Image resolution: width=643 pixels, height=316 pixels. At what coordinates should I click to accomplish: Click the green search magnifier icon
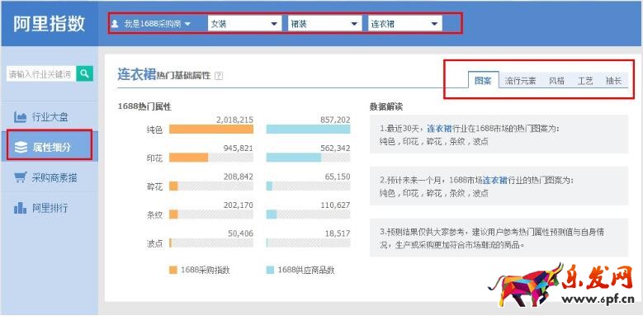click(x=84, y=73)
